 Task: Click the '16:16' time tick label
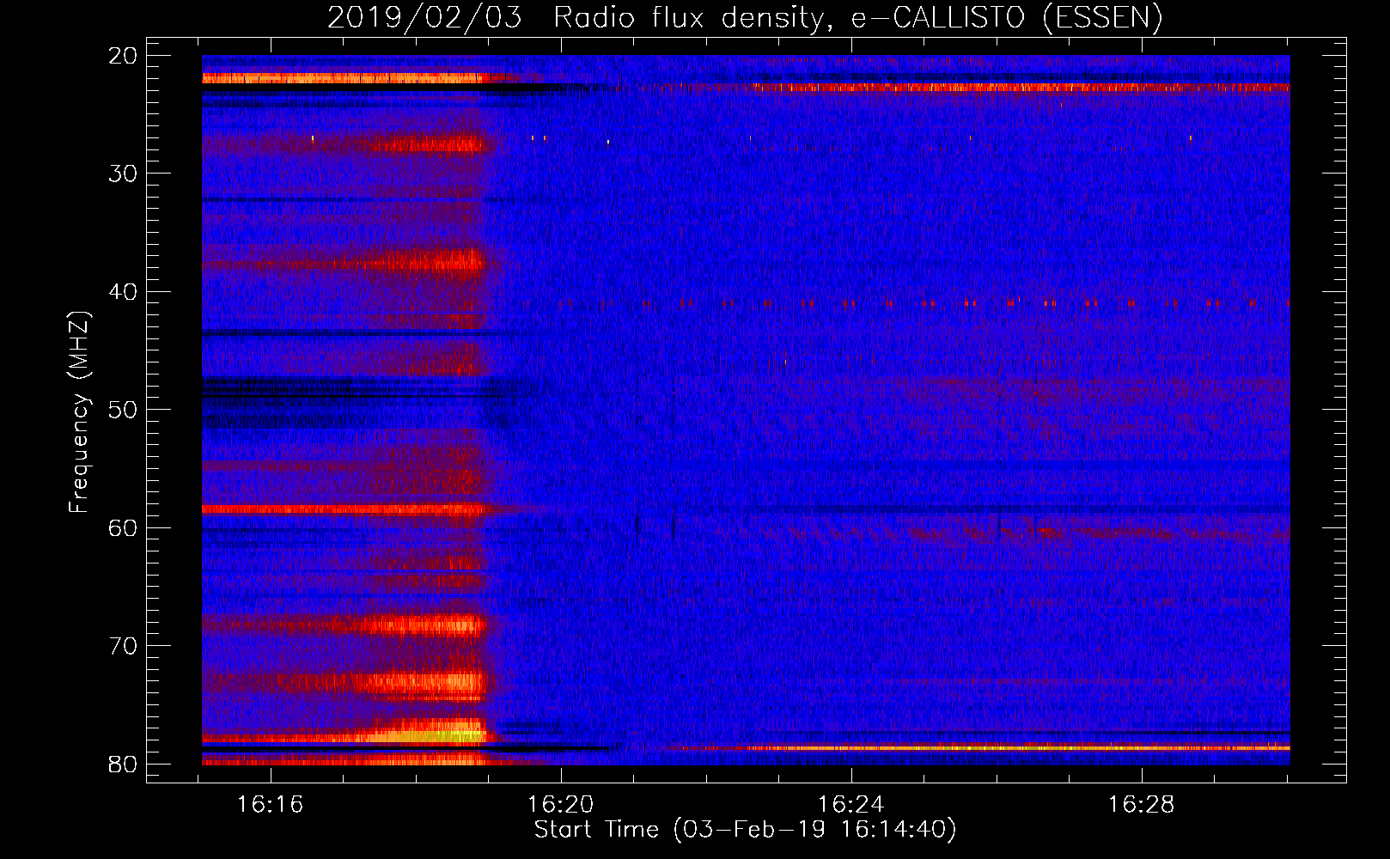pyautogui.click(x=271, y=805)
